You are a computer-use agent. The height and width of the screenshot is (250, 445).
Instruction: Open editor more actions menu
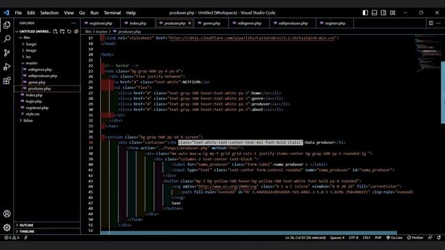pyautogui.click(x=439, y=23)
